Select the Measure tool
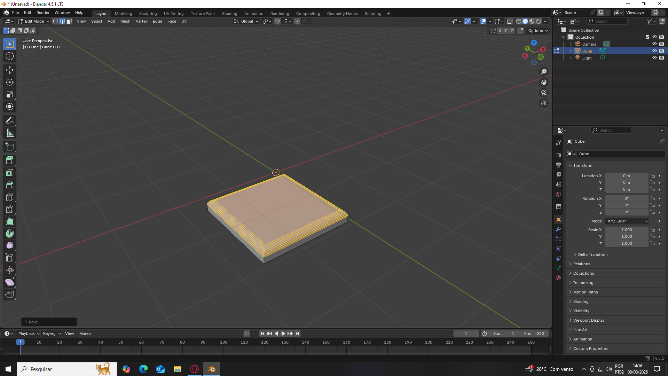Image resolution: width=668 pixels, height=376 pixels. tap(10, 133)
